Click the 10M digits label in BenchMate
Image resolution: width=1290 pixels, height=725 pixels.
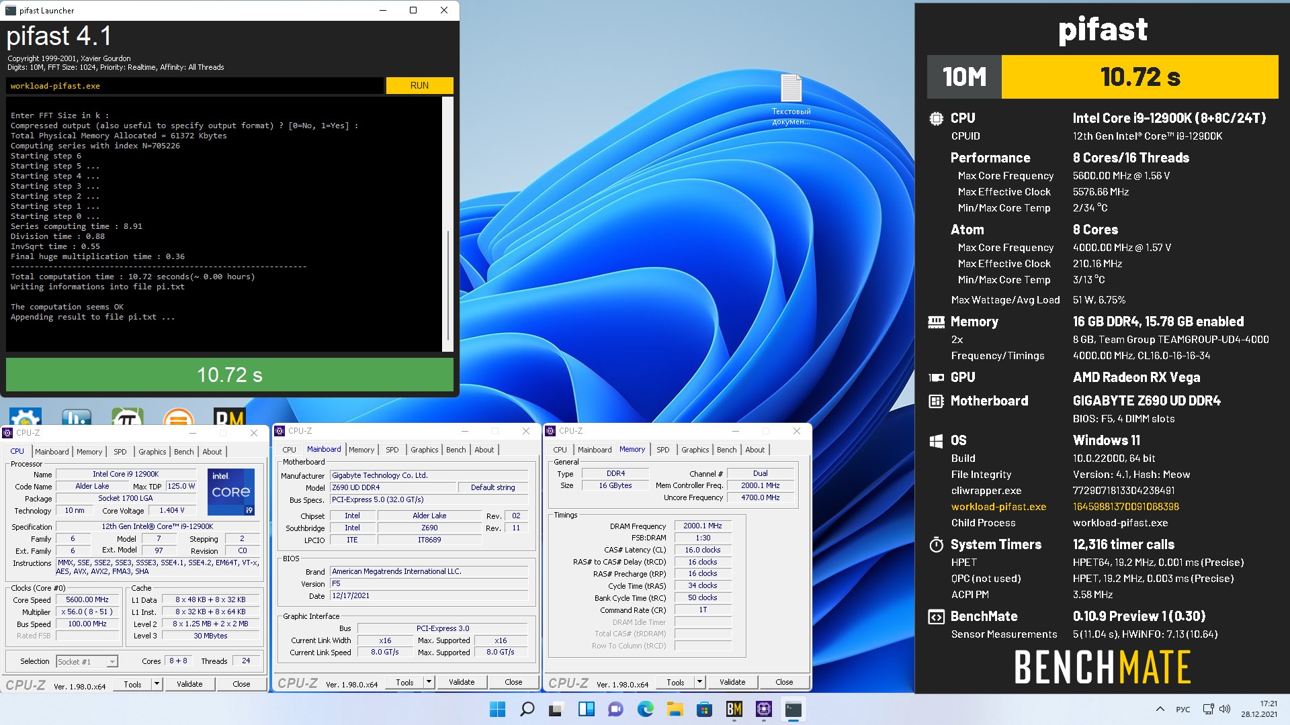(964, 77)
